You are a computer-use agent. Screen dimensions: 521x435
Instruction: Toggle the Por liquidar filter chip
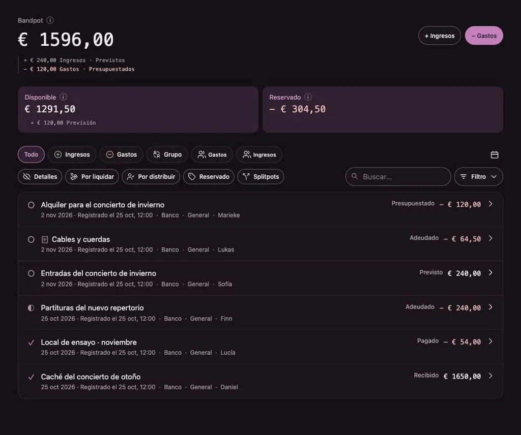point(92,176)
